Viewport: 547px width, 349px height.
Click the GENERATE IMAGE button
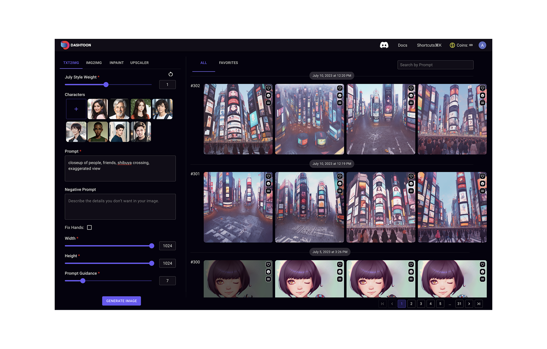pyautogui.click(x=122, y=301)
